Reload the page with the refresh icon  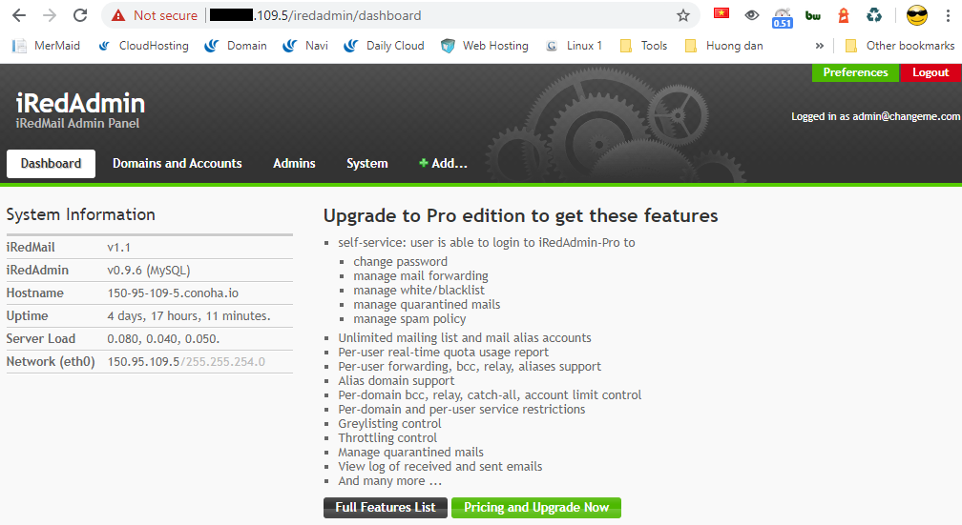80,15
